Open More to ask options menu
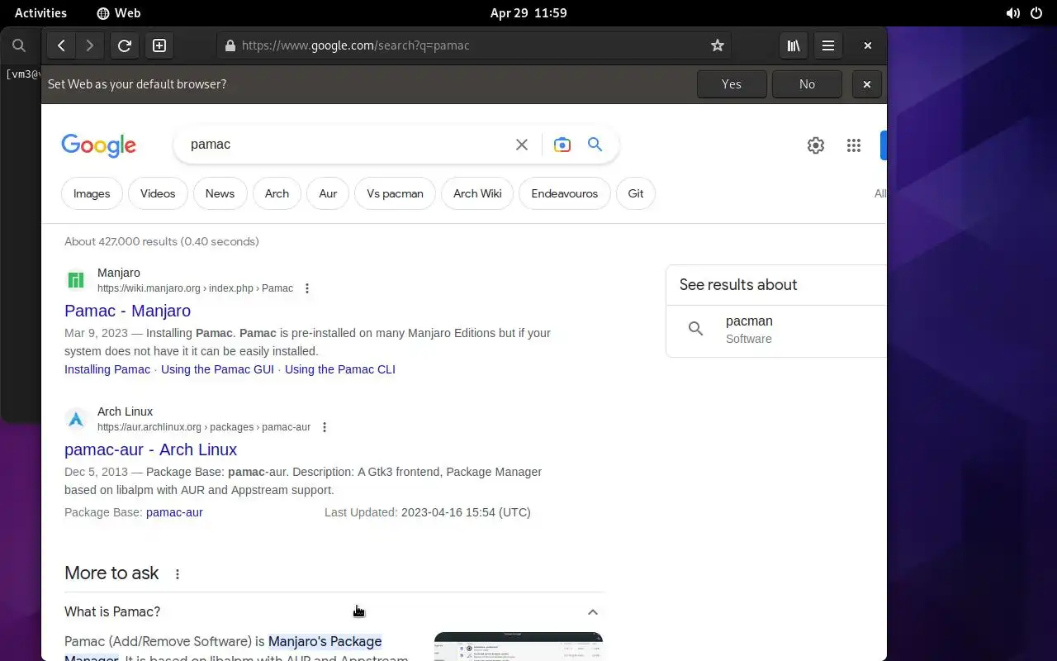 177,574
